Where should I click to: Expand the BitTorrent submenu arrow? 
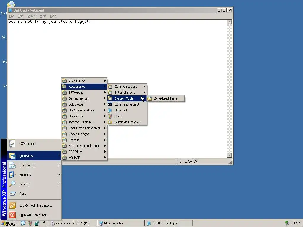[105, 93]
